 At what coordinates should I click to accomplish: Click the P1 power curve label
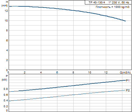pyautogui.click(x=128, y=81)
